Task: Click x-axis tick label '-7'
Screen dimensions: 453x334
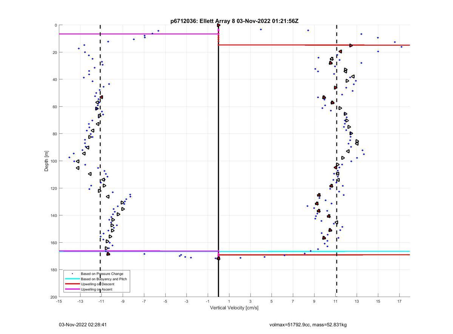Action: [x=144, y=301]
